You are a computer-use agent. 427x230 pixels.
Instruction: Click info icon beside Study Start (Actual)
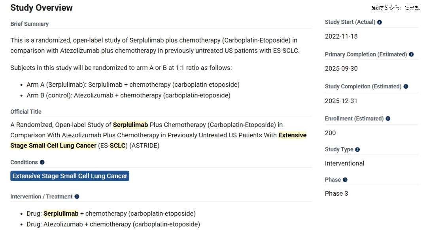tap(380, 22)
